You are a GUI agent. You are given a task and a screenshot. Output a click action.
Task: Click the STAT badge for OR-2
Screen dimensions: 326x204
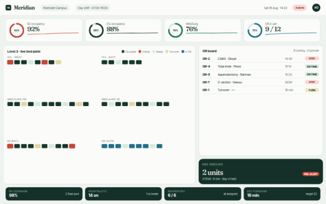pos(312,59)
